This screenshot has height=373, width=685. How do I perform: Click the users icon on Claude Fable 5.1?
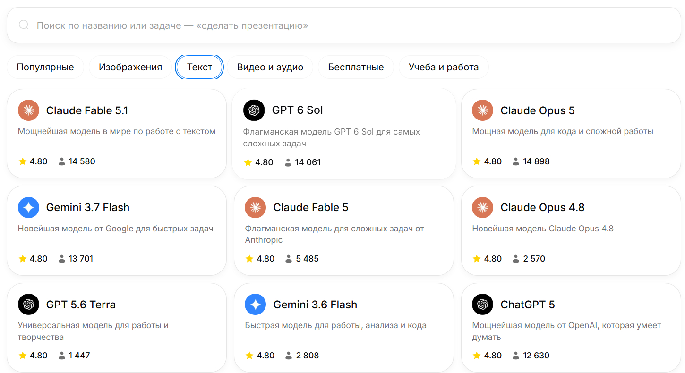pos(62,161)
